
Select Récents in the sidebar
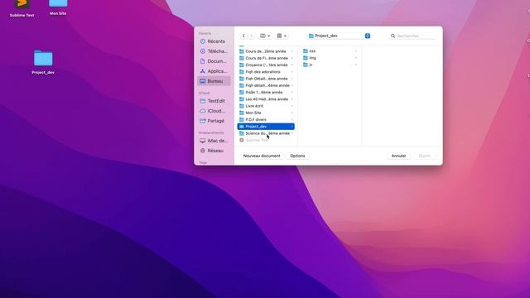coord(214,41)
